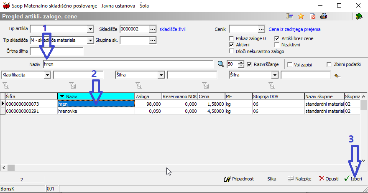Click the Klasifikacija filter value field
Image resolution: width=368 pixels, height=193 pixels.
coord(78,75)
